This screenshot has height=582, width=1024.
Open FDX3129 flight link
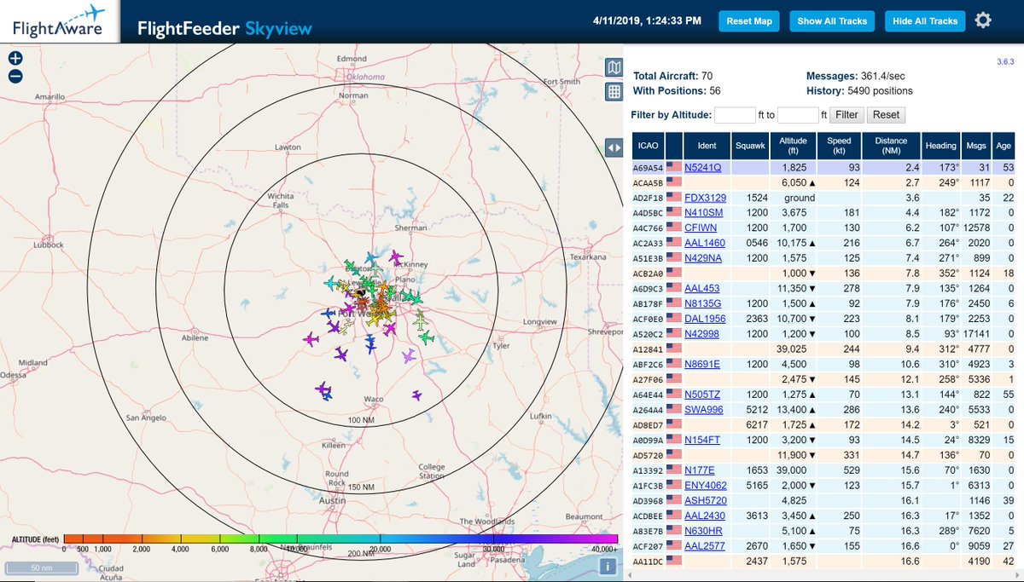[705, 198]
